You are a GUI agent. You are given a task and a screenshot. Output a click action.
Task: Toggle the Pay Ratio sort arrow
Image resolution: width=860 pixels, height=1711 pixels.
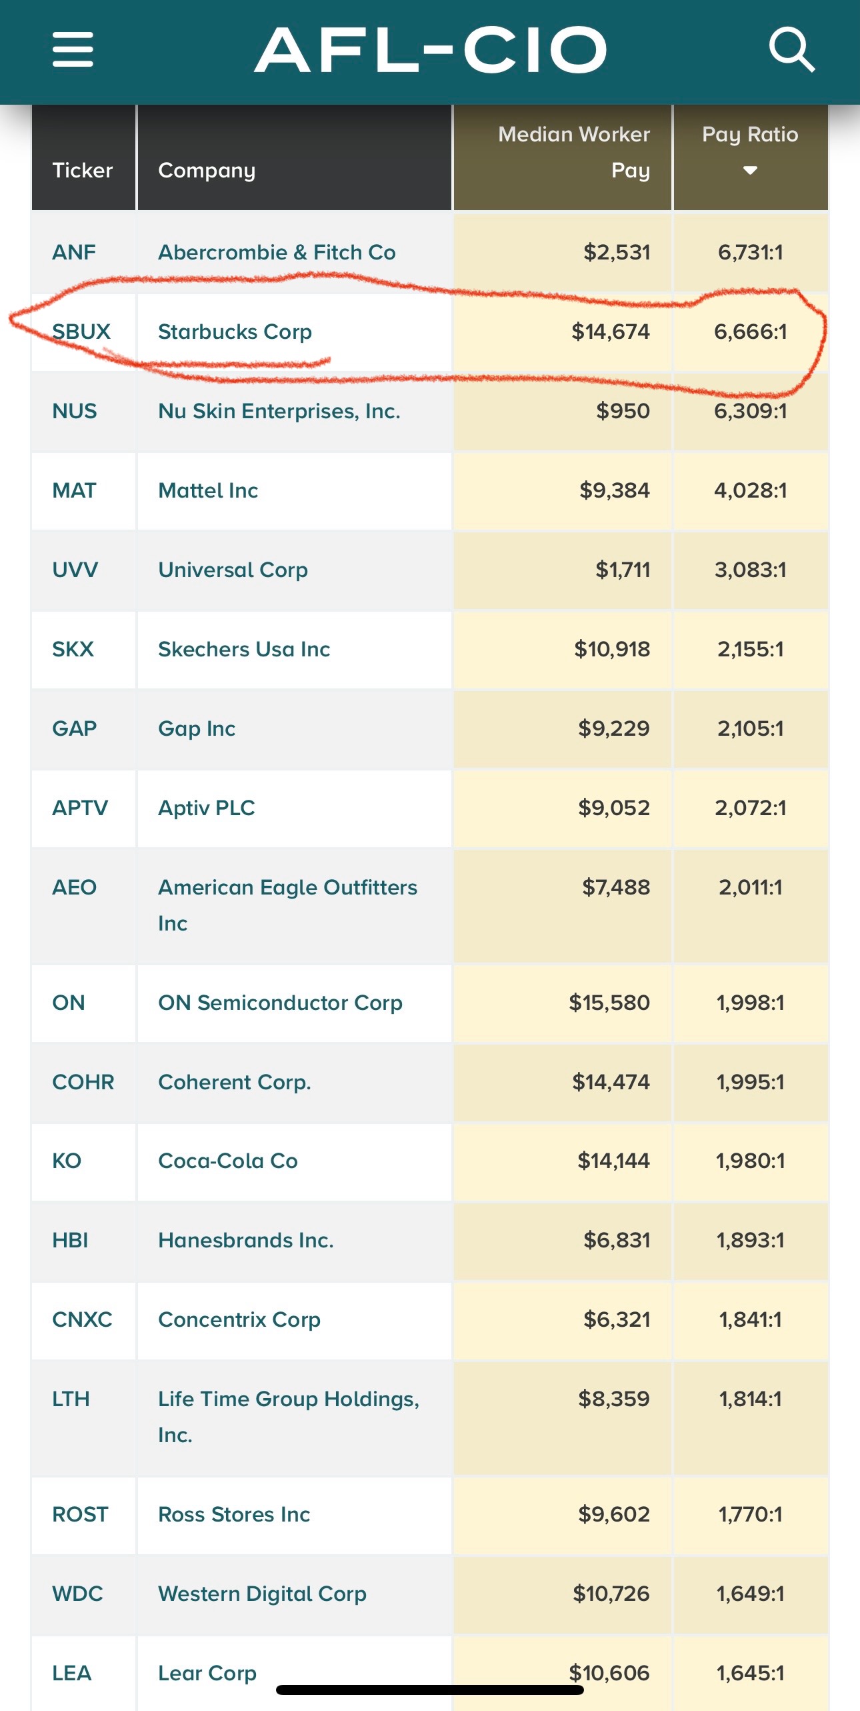[750, 170]
